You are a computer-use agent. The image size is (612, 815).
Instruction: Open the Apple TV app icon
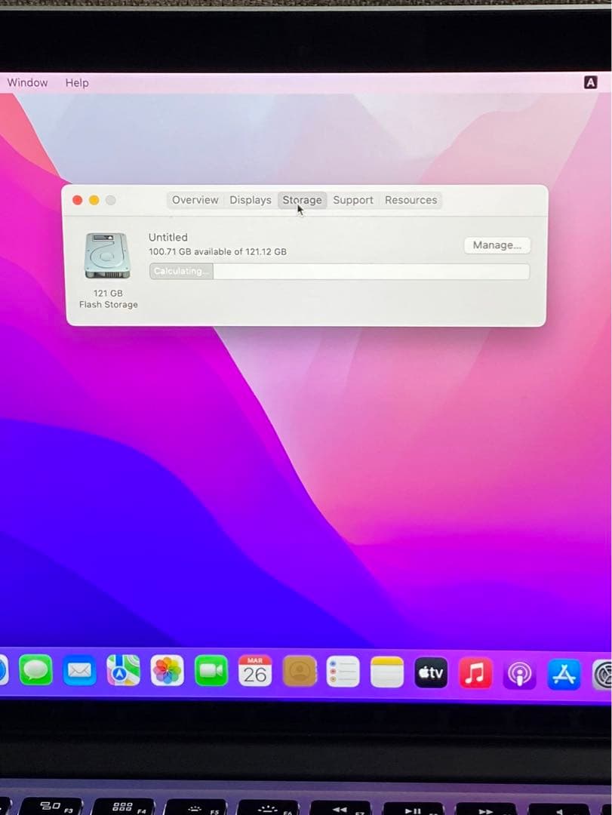point(430,671)
